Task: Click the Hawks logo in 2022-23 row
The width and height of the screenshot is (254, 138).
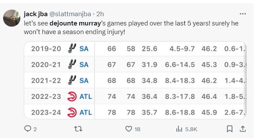Action: click(x=71, y=97)
